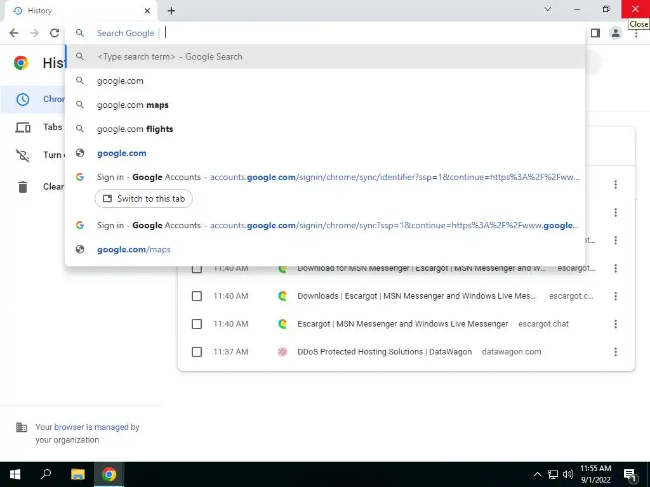Click the Chrome taskbar icon
650x487 pixels.
click(109, 474)
